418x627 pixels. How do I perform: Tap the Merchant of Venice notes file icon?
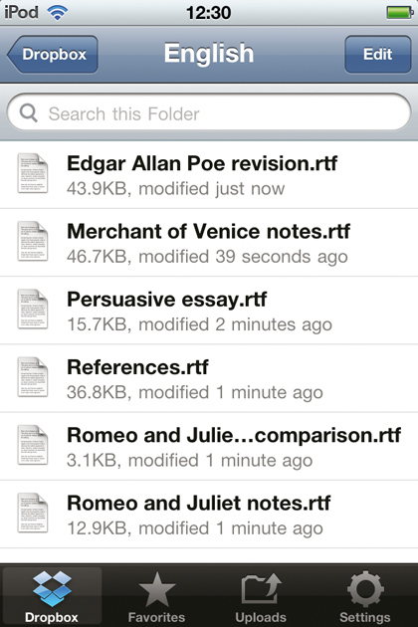point(33,242)
